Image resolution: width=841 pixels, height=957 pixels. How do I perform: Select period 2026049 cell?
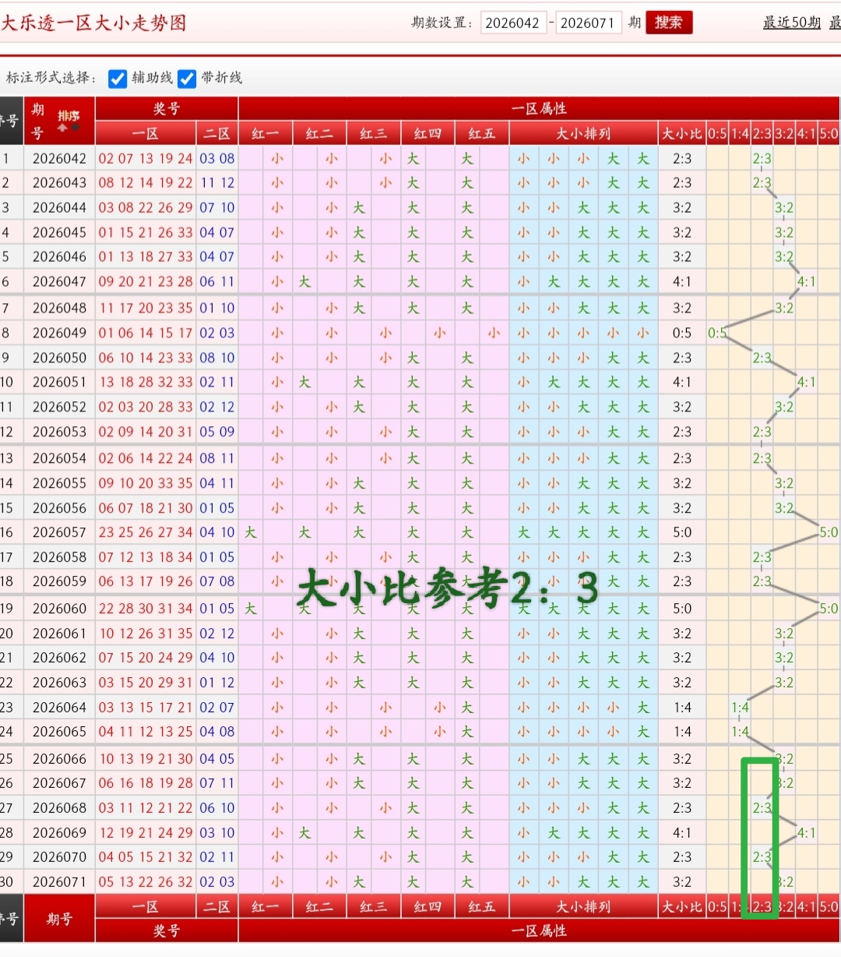point(59,333)
